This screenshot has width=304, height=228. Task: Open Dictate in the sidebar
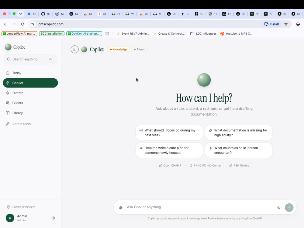[30, 93]
